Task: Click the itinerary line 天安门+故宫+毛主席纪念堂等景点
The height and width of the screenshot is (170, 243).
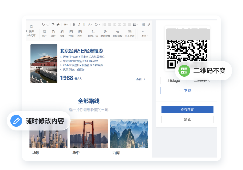Action: [84, 57]
